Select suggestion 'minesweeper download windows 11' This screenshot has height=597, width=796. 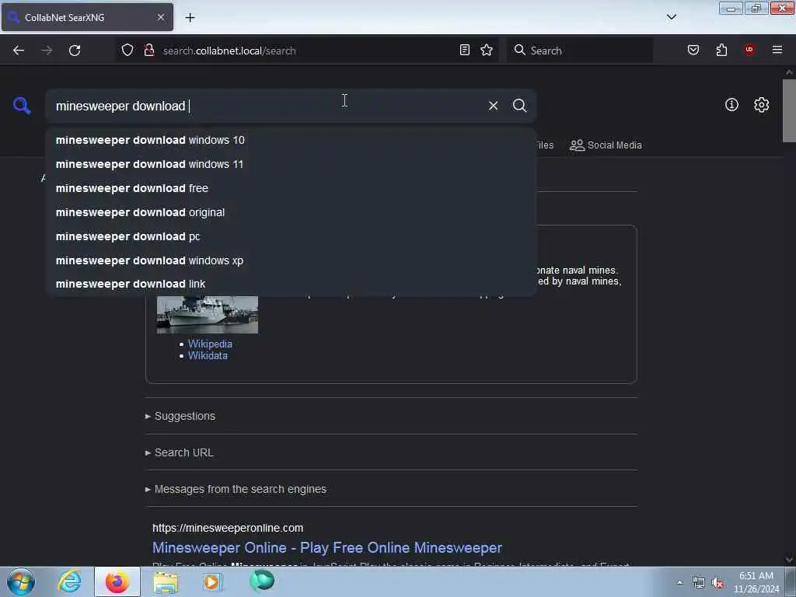coord(291,164)
